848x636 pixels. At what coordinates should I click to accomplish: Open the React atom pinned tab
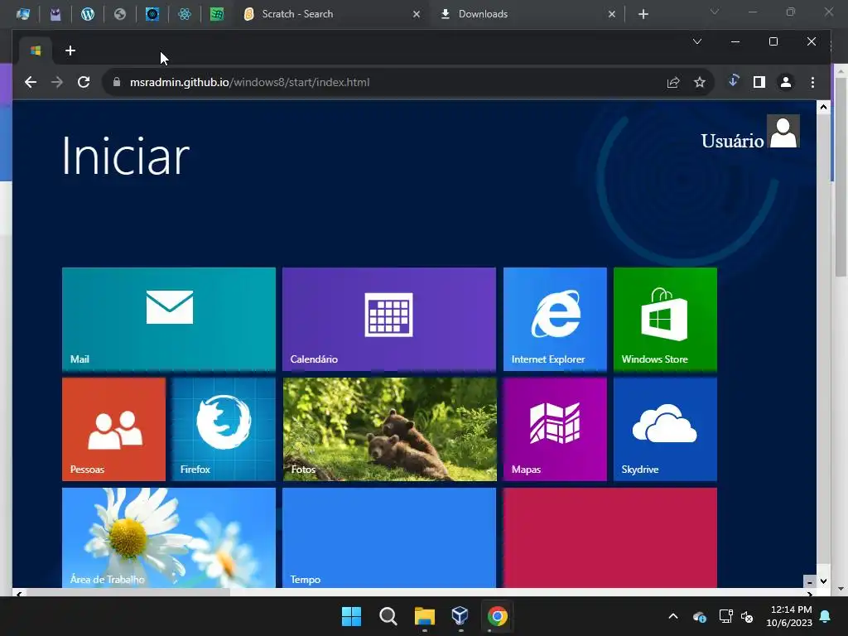185,14
